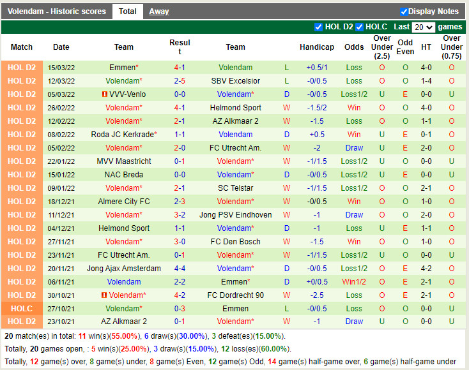Click the red card icon beside VVV-Venlo
The image size is (469, 370).
tap(104, 94)
